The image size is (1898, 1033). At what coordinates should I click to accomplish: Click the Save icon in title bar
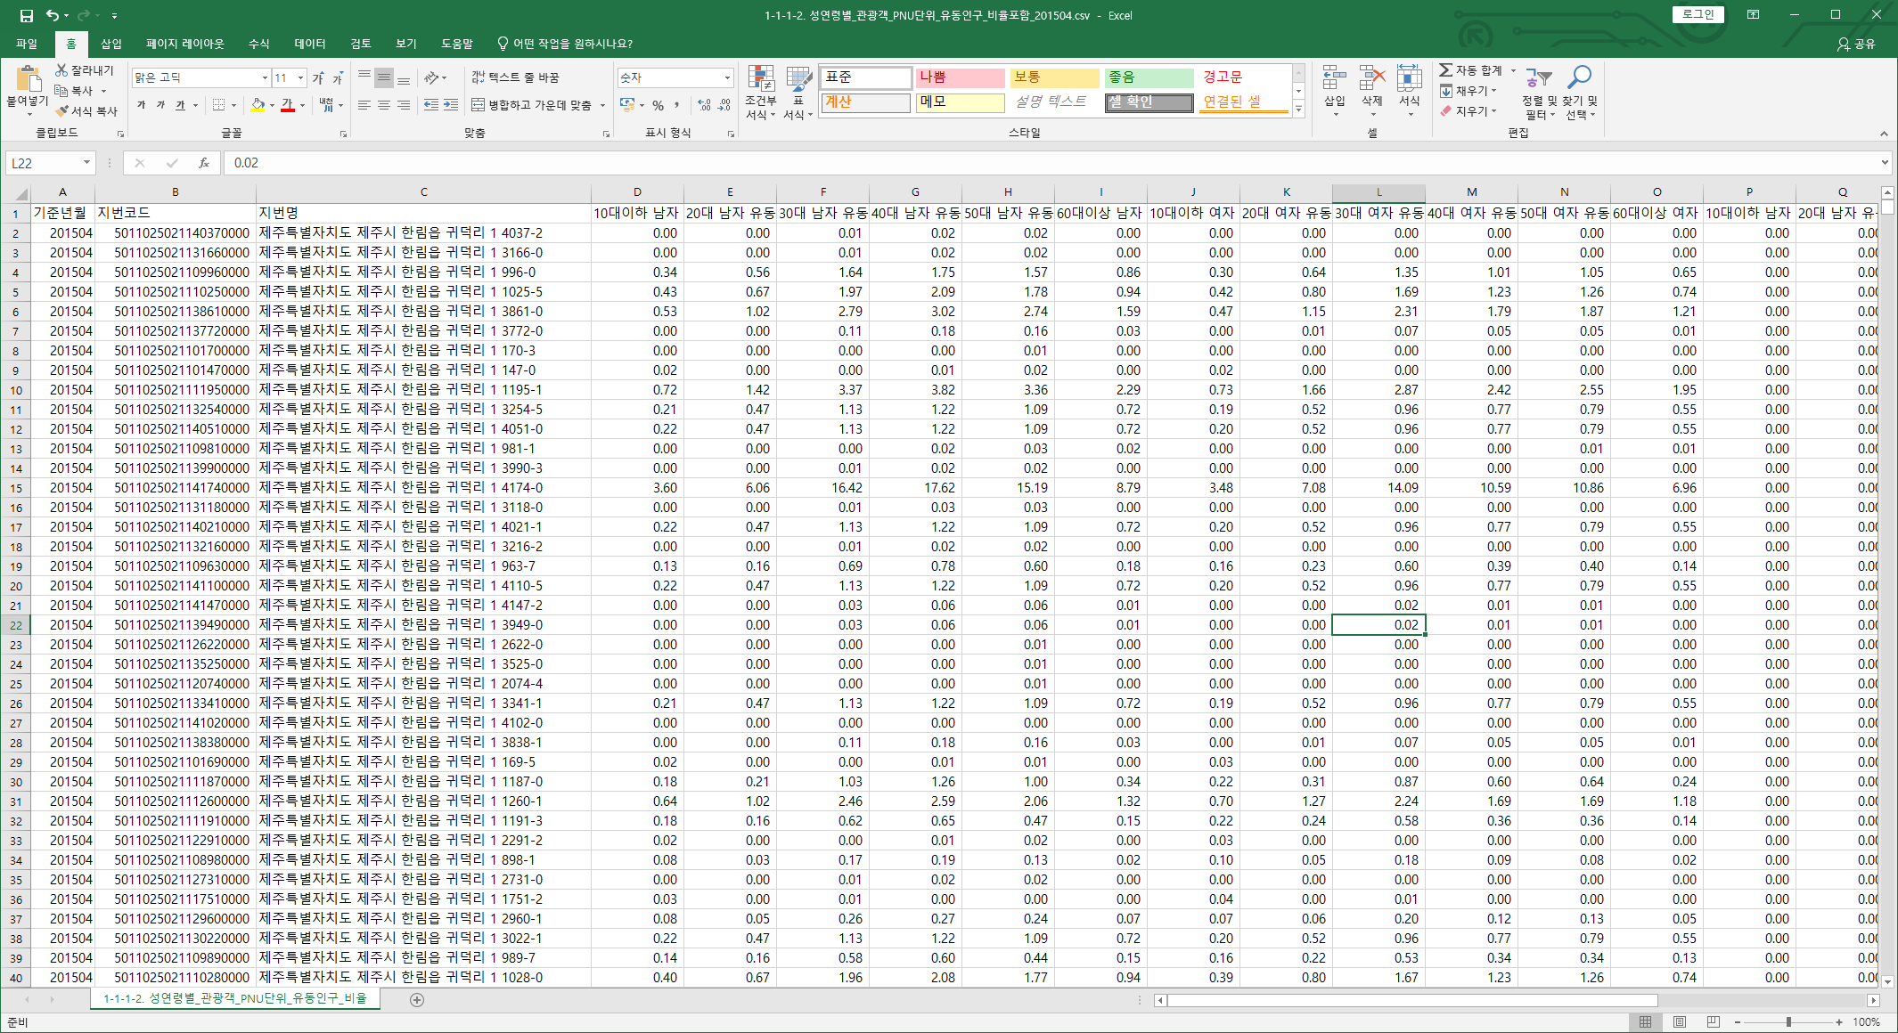coord(26,15)
